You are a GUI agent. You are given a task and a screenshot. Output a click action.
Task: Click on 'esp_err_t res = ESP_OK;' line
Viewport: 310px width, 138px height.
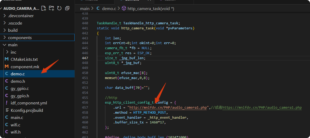click(128, 53)
